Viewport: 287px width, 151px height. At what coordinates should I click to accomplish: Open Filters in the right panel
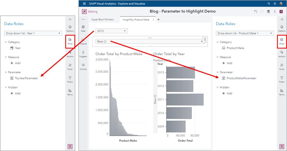pos(282,80)
